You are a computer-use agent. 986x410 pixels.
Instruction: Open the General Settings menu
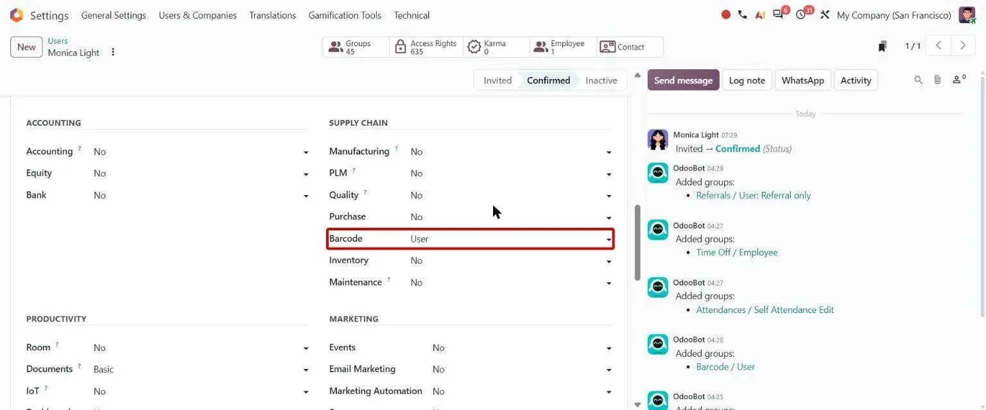tap(114, 15)
